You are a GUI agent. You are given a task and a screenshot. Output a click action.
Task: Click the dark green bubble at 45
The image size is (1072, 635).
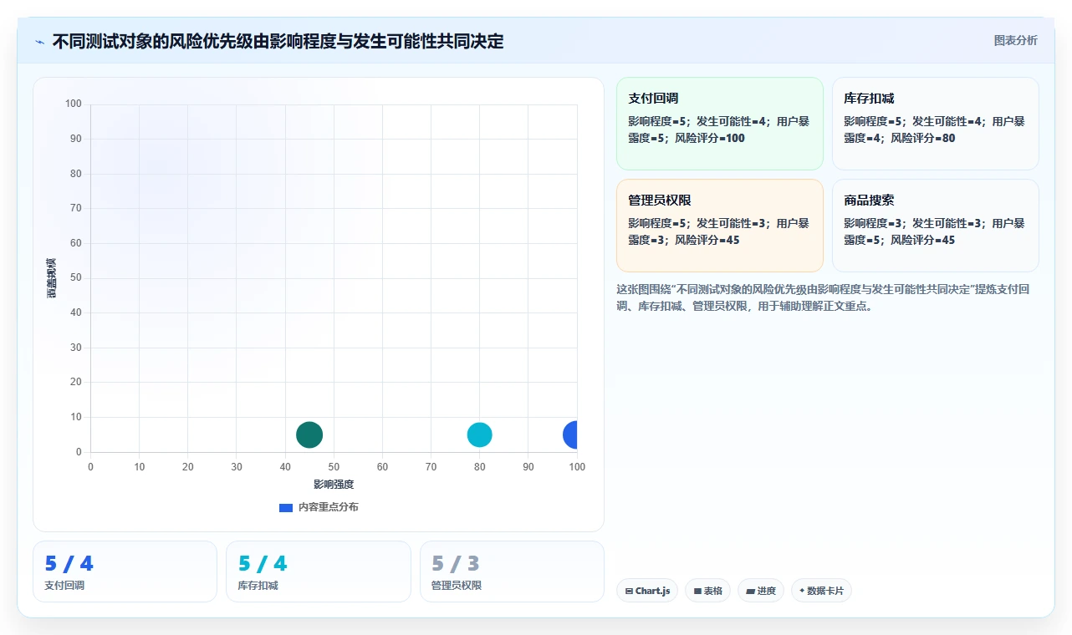(309, 434)
